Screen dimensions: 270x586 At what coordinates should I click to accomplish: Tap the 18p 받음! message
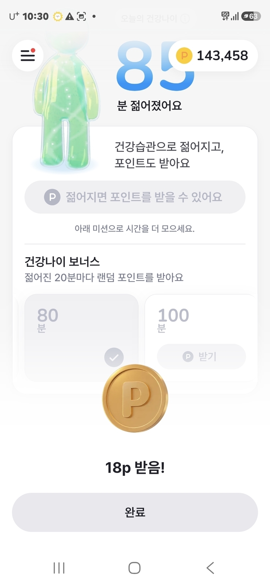click(135, 468)
